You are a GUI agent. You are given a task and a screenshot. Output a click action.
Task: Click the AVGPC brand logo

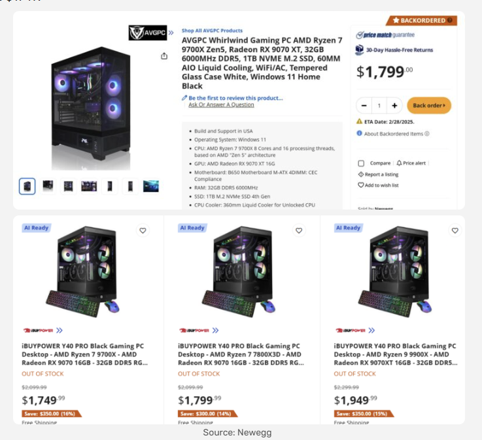148,33
